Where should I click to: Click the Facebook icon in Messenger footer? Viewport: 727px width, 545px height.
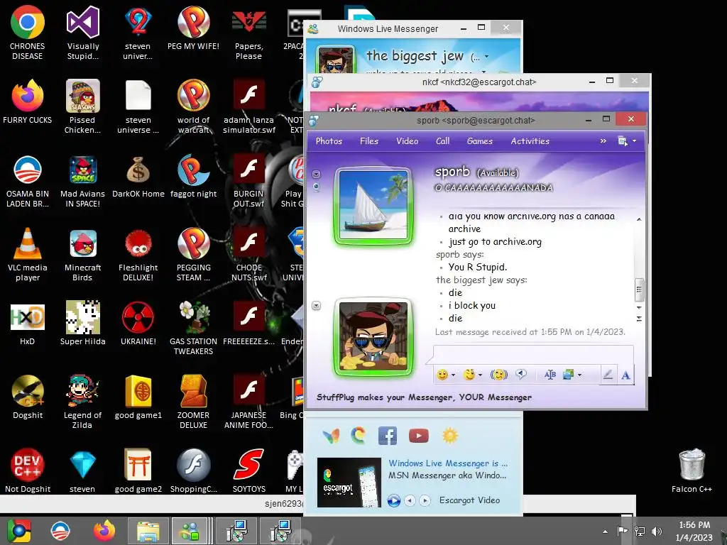pyautogui.click(x=388, y=436)
